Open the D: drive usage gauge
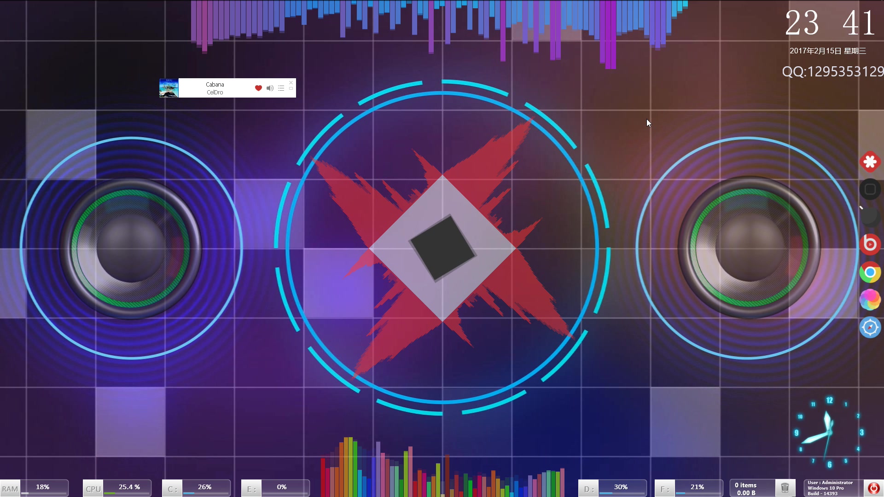This screenshot has width=884, height=497. click(613, 488)
